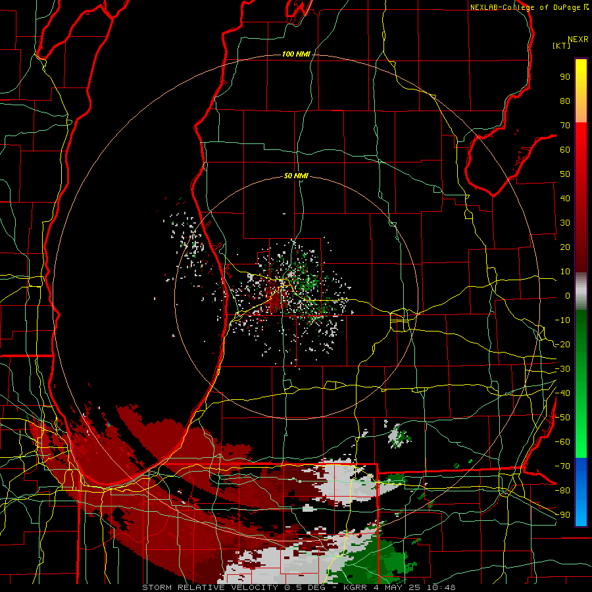This screenshot has height=592, width=592.
Task: Click the NEXR label above color scale
Action: (578, 39)
